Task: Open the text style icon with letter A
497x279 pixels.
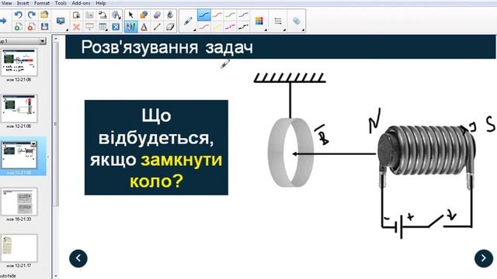Action: click(x=116, y=15)
